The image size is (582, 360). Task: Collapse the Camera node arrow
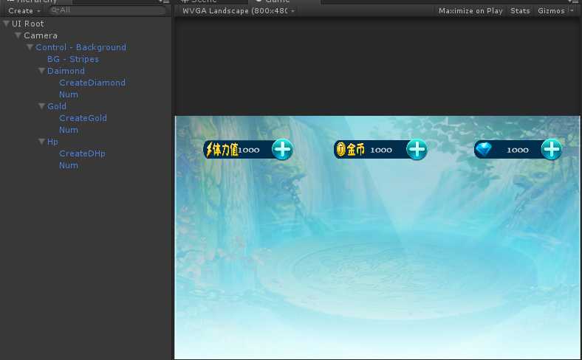pos(18,35)
